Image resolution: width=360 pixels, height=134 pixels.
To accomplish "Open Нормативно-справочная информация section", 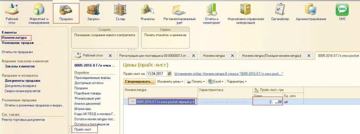I will point(245,9).
